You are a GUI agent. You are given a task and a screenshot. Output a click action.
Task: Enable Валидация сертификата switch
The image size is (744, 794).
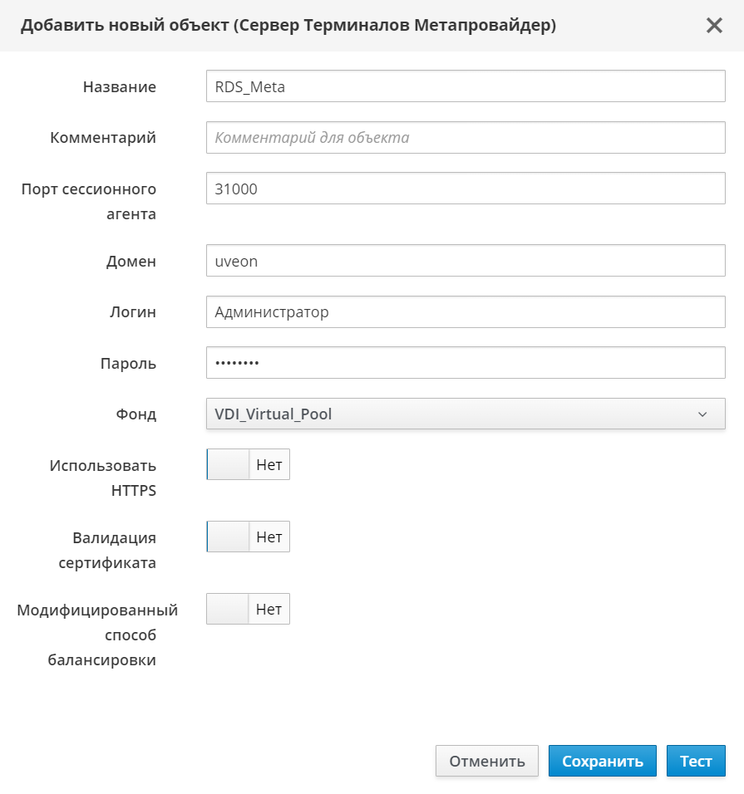pos(248,537)
